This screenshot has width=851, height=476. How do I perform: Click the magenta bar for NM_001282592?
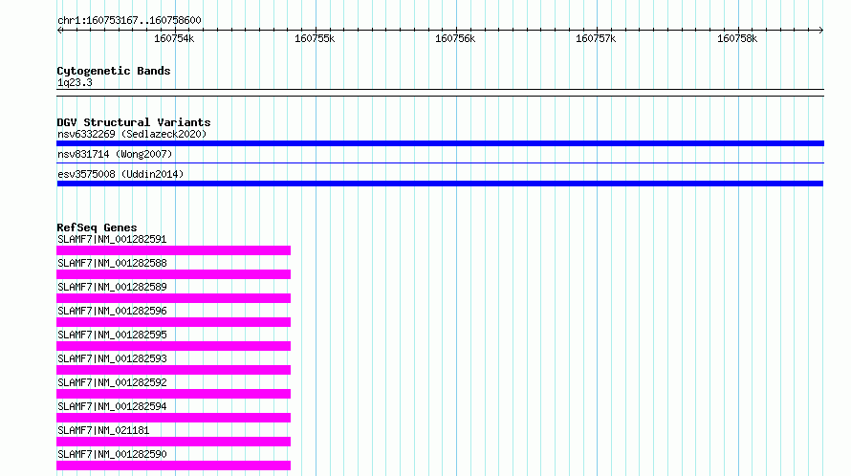click(x=174, y=394)
